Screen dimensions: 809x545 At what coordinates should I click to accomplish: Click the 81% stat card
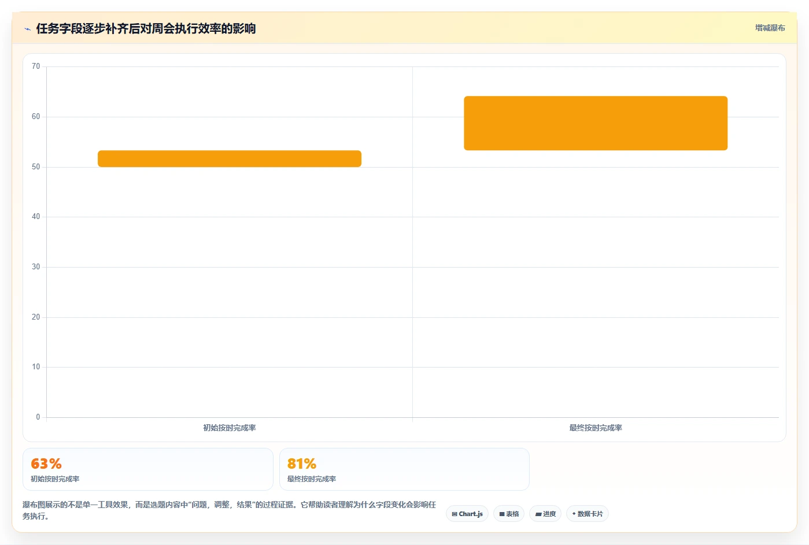(x=404, y=469)
